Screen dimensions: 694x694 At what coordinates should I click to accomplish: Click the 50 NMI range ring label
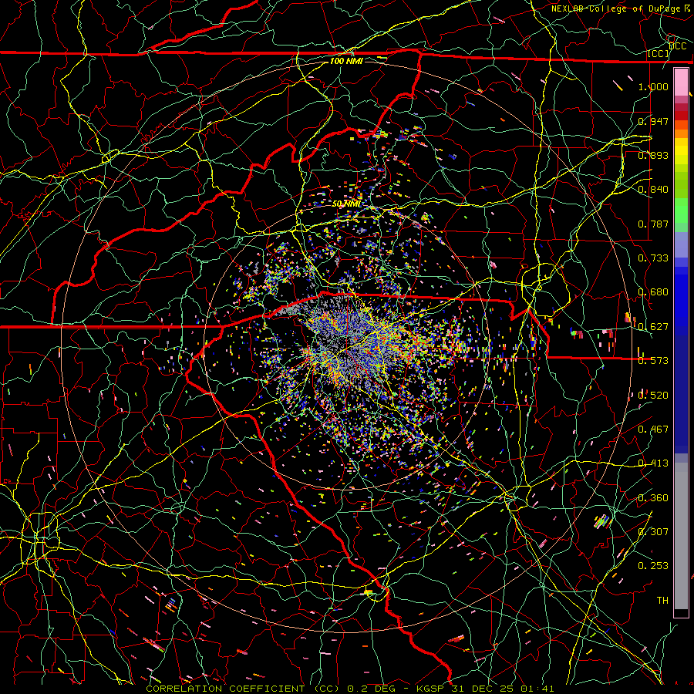pos(346,204)
